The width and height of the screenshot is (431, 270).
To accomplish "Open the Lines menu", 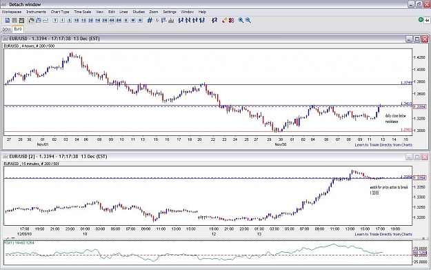I will pos(123,12).
